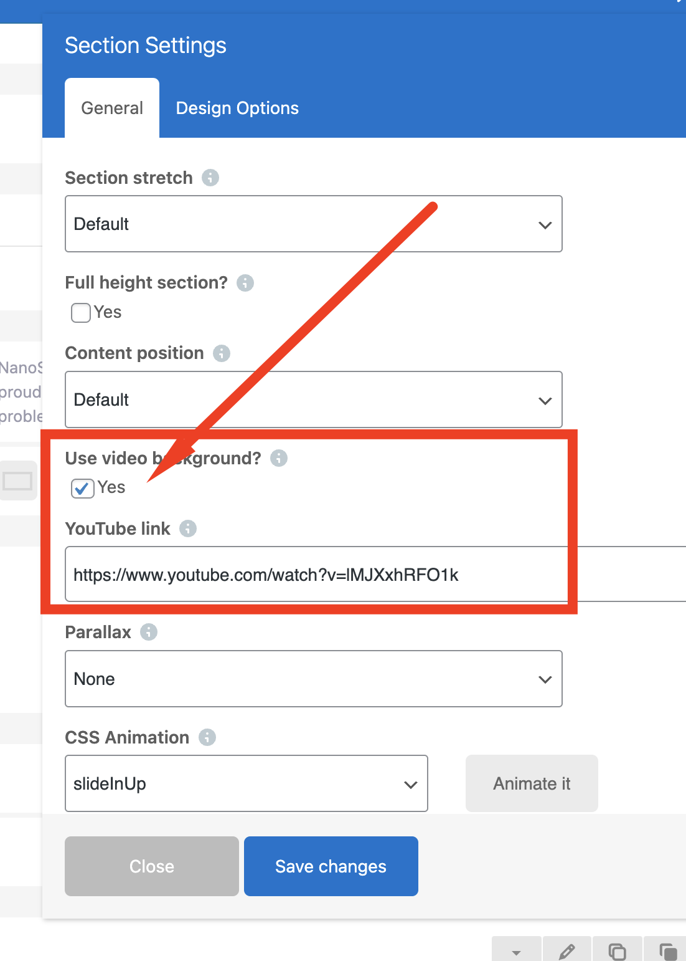The height and width of the screenshot is (961, 686).
Task: Open the Section stretch dropdown
Action: coord(314,224)
